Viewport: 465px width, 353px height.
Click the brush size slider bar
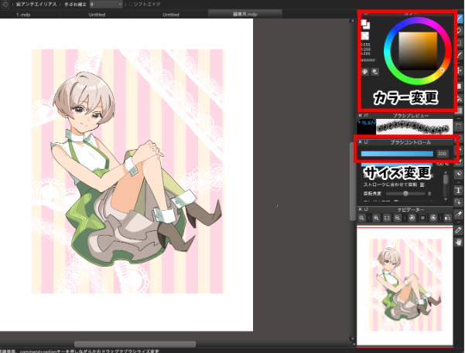[x=397, y=154]
